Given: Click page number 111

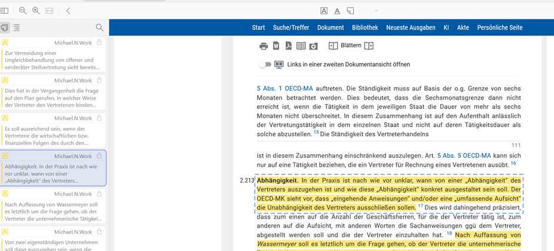Looking at the screenshot, I should pyautogui.click(x=516, y=145).
